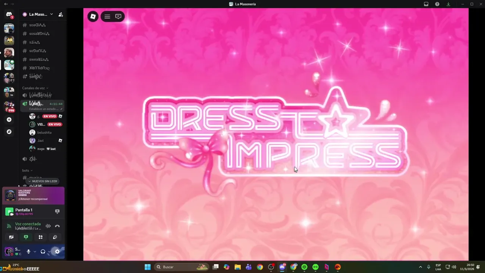The image size is (485, 273).
Task: Open the Discover servers compass icon
Action: (9, 132)
